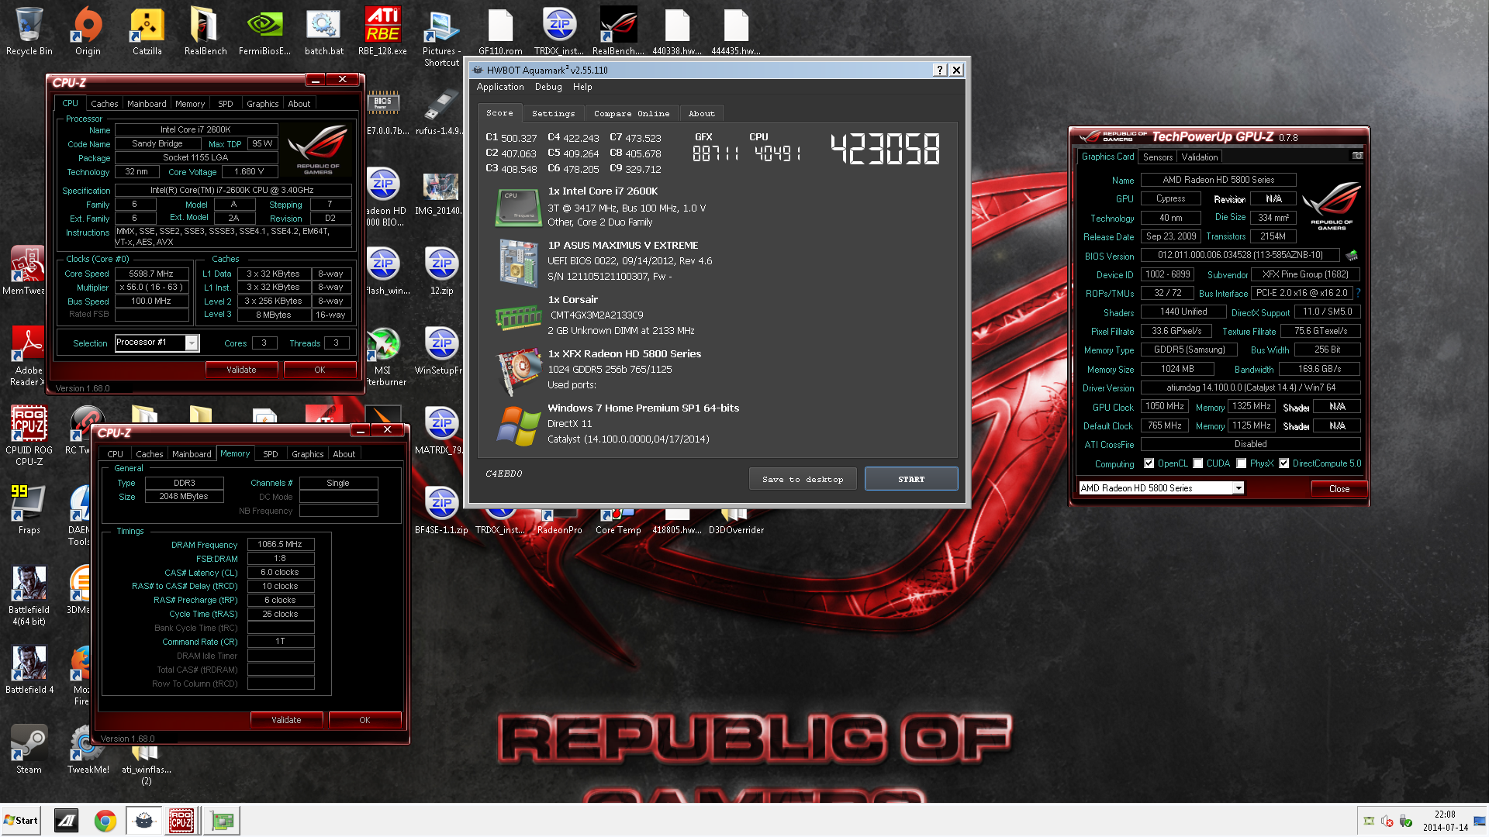Click the GPU-Z BIOS save chip icon
This screenshot has height=837, width=1489.
(x=1352, y=255)
